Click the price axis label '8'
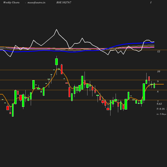This screenshot has width=167, height=167. tap(158, 92)
